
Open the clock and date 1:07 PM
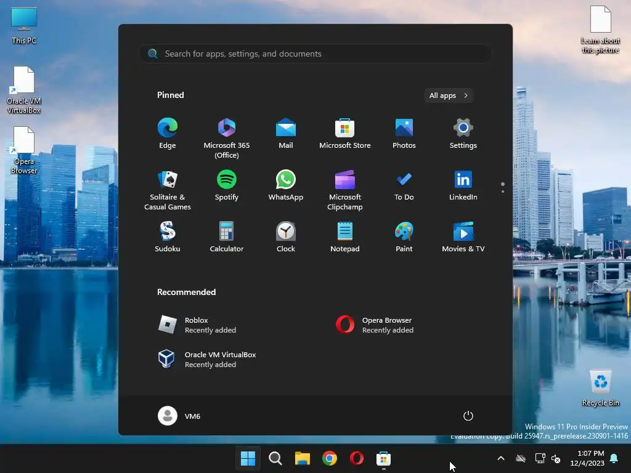[x=587, y=458]
